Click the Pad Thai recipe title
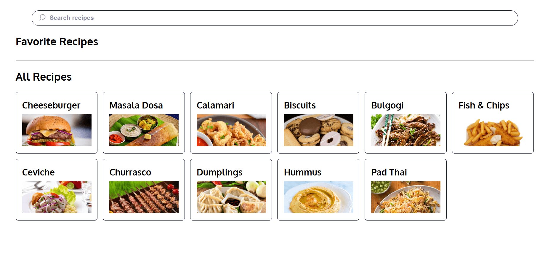Screen dimensions: 553x254 [389, 172]
